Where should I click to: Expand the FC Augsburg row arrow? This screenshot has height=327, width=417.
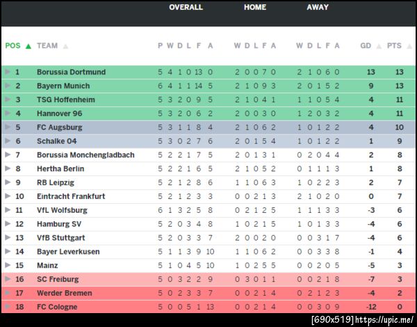[x=7, y=127]
